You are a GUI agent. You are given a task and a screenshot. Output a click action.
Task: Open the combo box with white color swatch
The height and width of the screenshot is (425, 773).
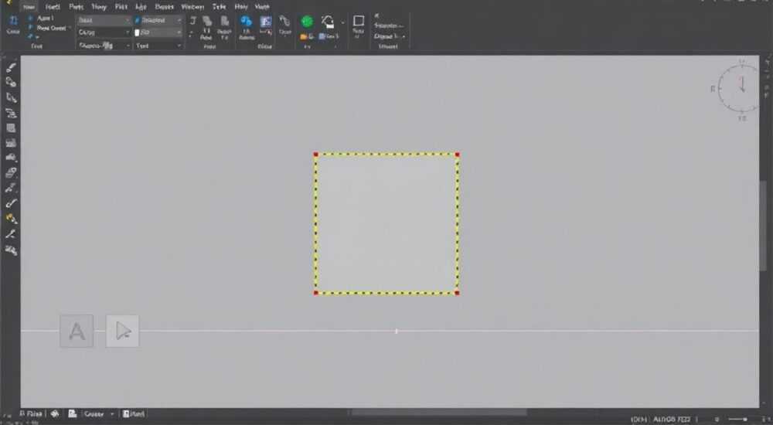point(158,32)
